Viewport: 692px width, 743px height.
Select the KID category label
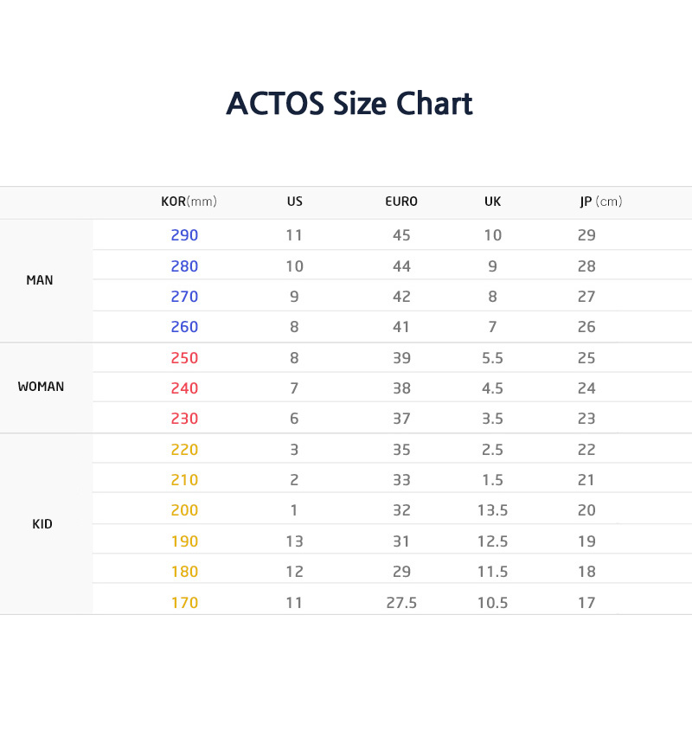tap(42, 524)
